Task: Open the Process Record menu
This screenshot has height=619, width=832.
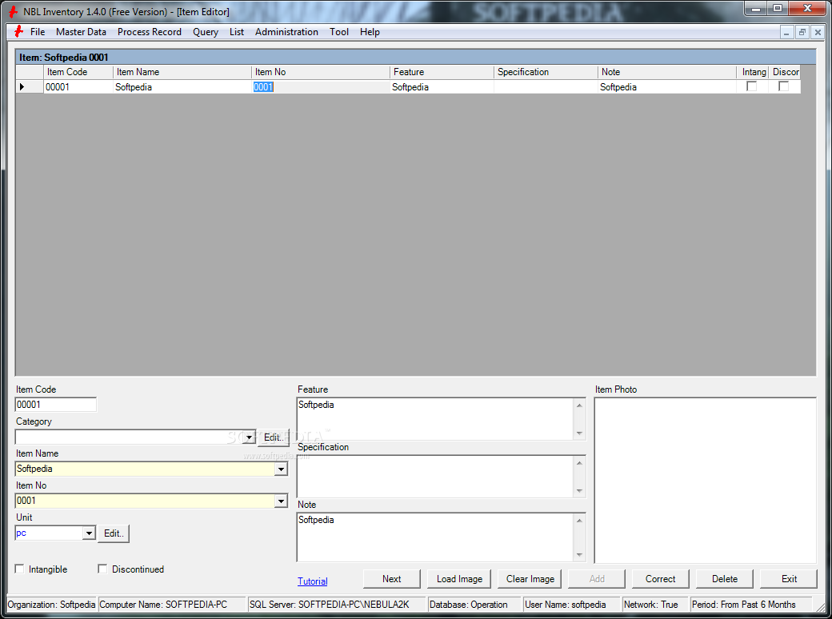Action: click(x=150, y=32)
